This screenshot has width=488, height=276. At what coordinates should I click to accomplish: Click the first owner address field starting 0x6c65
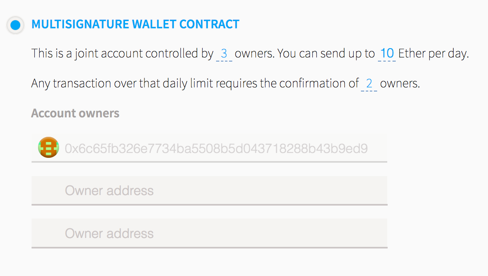216,149
